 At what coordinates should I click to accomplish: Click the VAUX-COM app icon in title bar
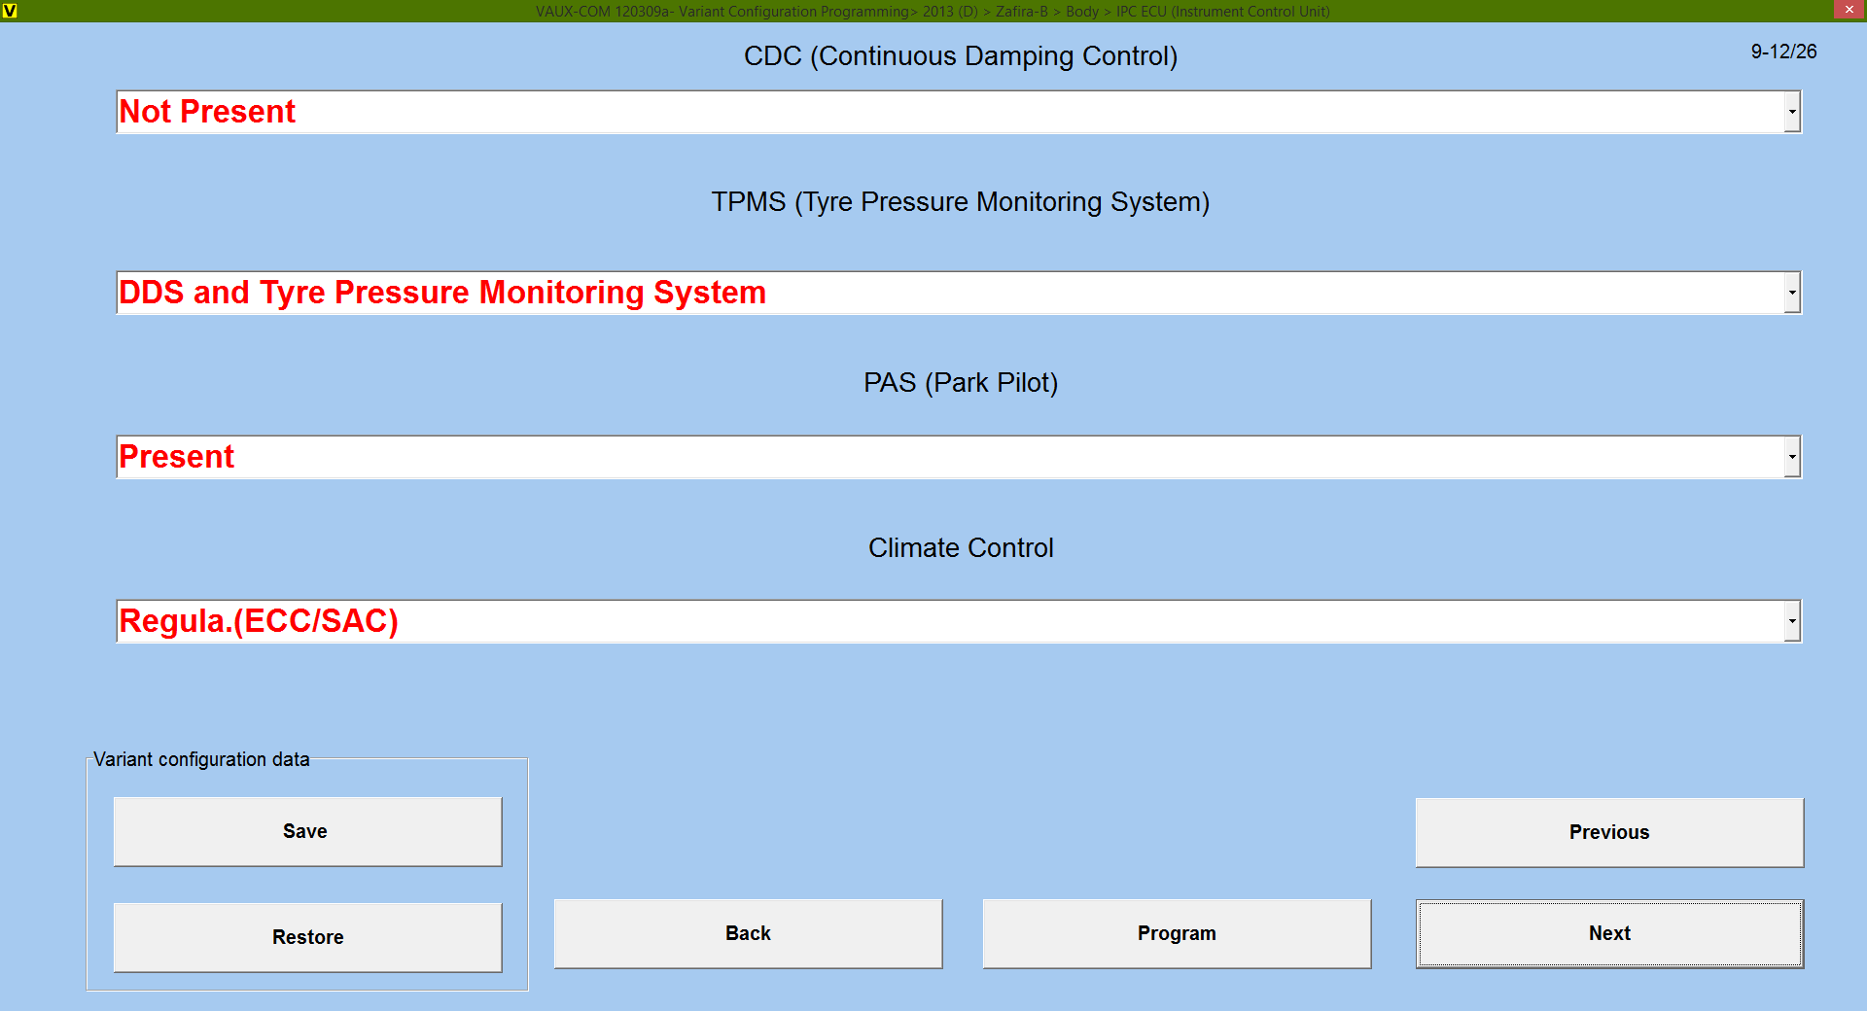pyautogui.click(x=10, y=11)
